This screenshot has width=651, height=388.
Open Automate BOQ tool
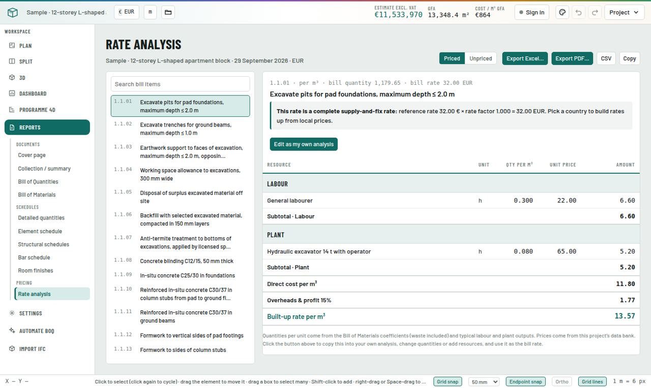pos(47,331)
